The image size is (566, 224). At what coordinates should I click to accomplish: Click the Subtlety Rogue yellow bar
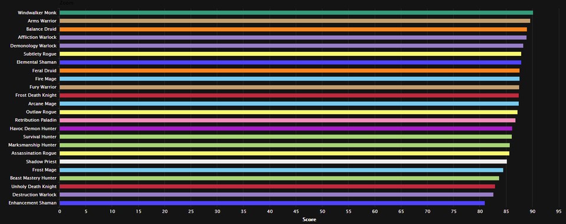290,54
